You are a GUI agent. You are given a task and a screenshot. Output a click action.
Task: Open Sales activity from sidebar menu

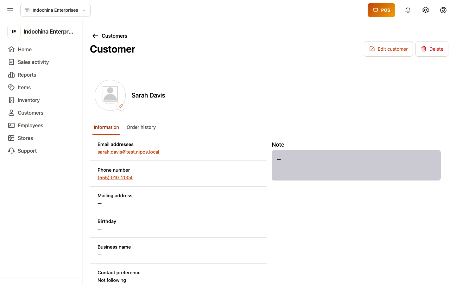pos(33,62)
